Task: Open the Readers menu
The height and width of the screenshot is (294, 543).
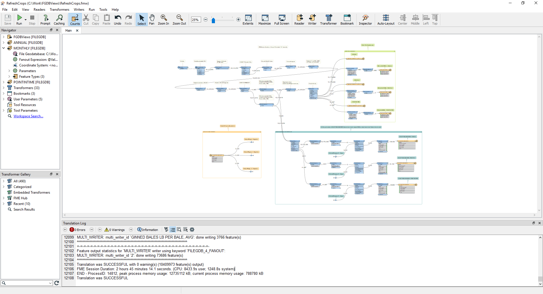Action: 39,10
